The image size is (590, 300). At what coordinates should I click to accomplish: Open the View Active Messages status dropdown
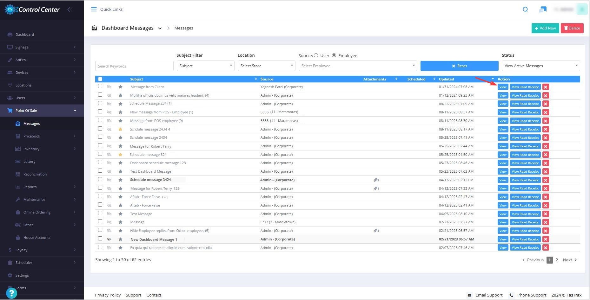click(x=541, y=66)
